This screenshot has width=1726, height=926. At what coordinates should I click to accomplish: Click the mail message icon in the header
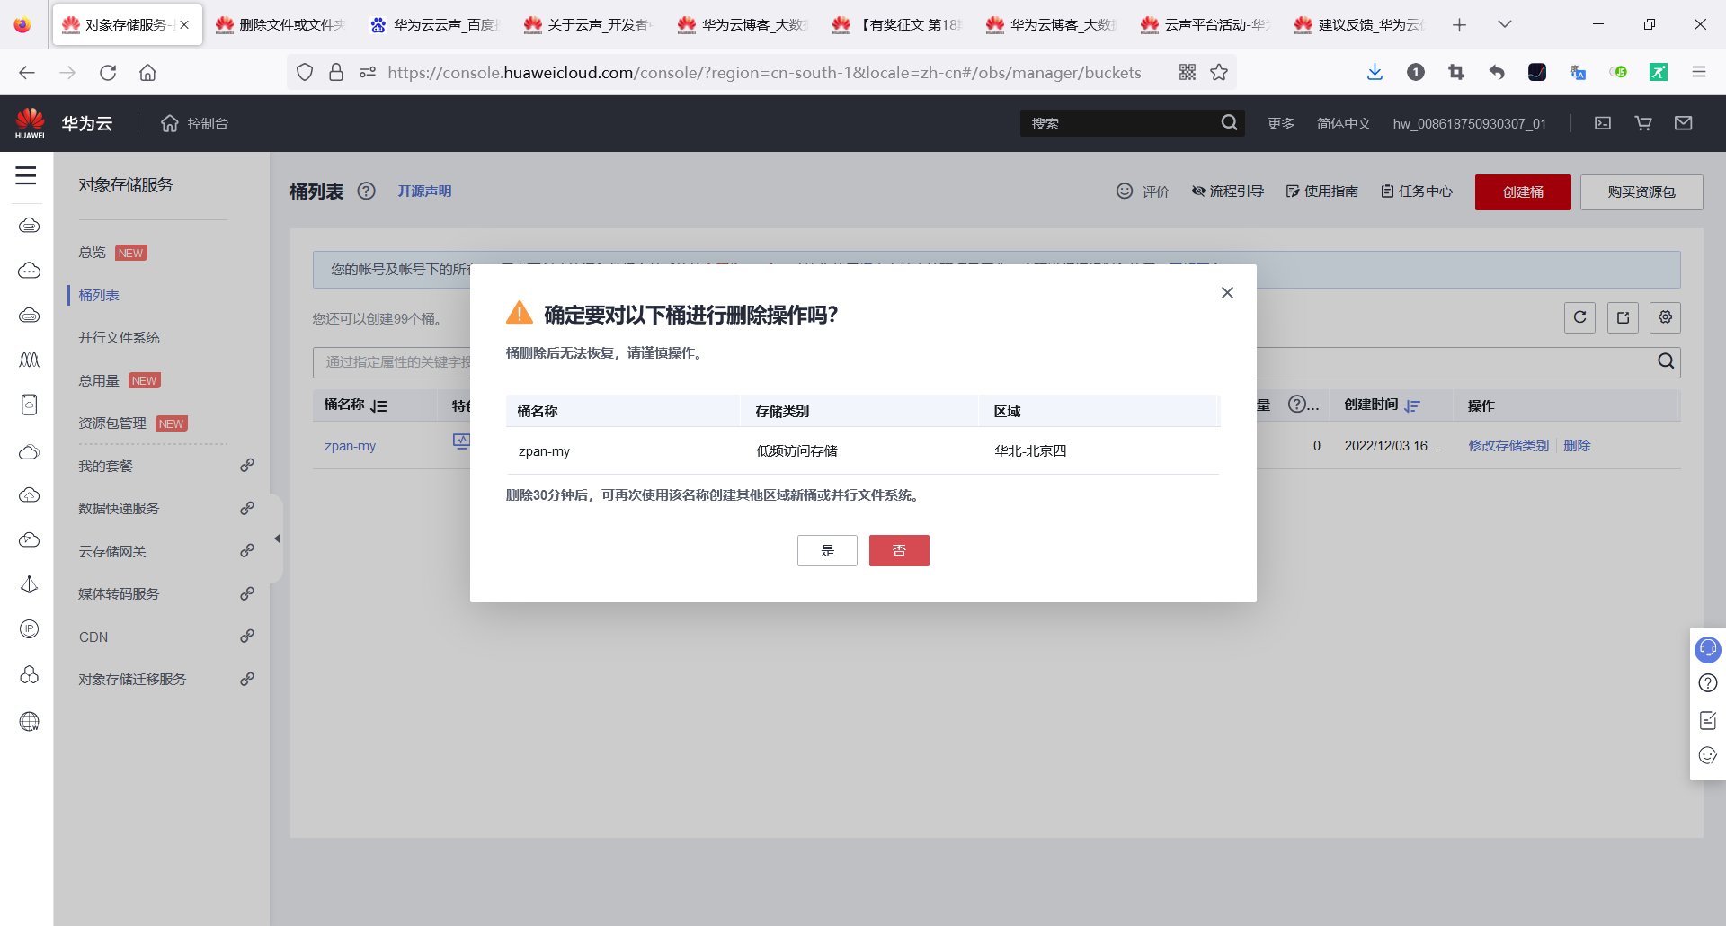(1685, 123)
